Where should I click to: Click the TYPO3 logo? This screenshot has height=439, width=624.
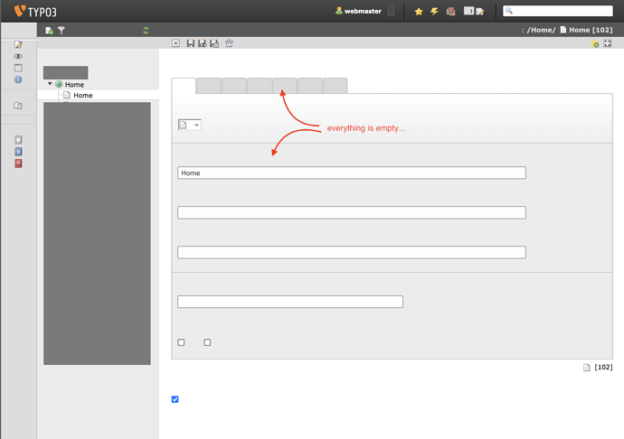(35, 11)
